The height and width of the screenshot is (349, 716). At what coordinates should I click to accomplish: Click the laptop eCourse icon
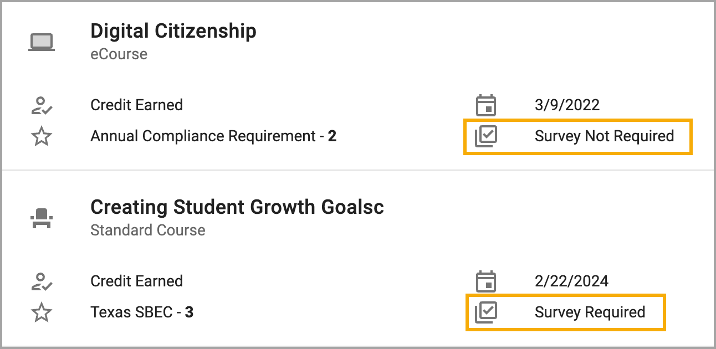pos(42,43)
